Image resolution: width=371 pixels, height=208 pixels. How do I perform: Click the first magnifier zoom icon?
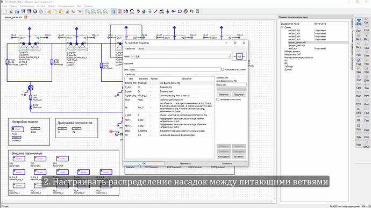click(x=88, y=11)
